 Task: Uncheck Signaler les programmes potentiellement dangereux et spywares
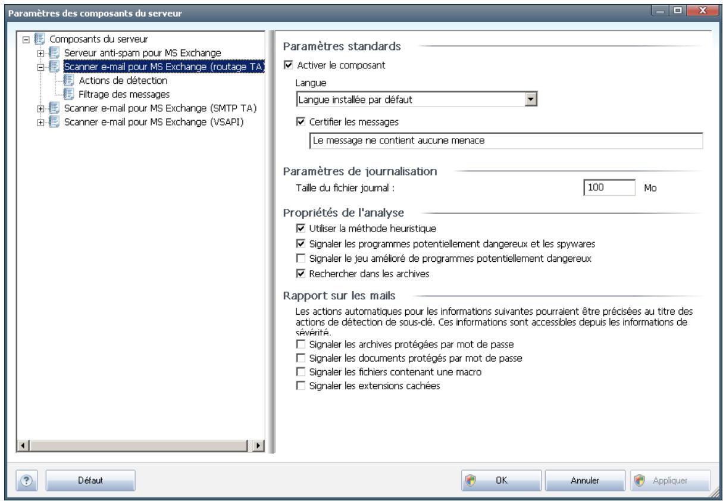click(300, 244)
